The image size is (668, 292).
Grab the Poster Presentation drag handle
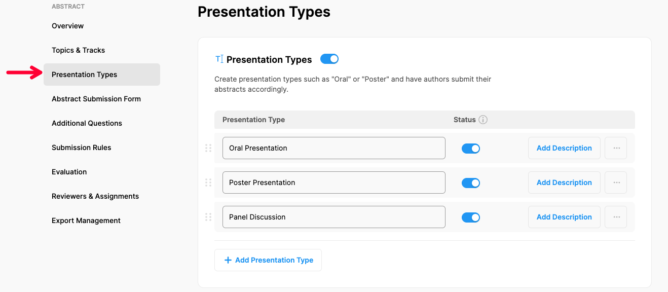pyautogui.click(x=208, y=182)
